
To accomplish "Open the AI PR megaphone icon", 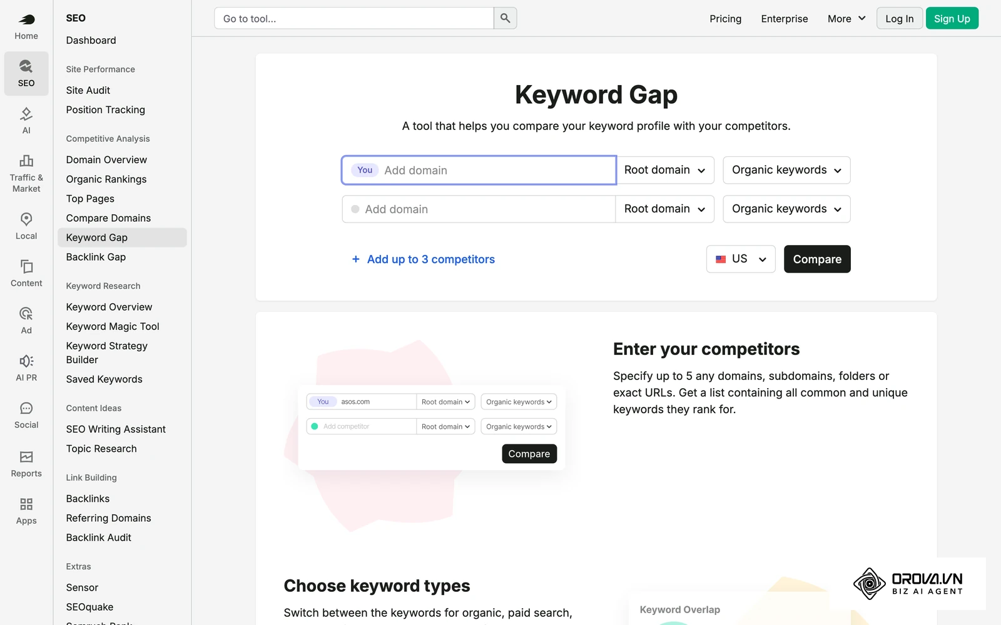I will point(26,361).
